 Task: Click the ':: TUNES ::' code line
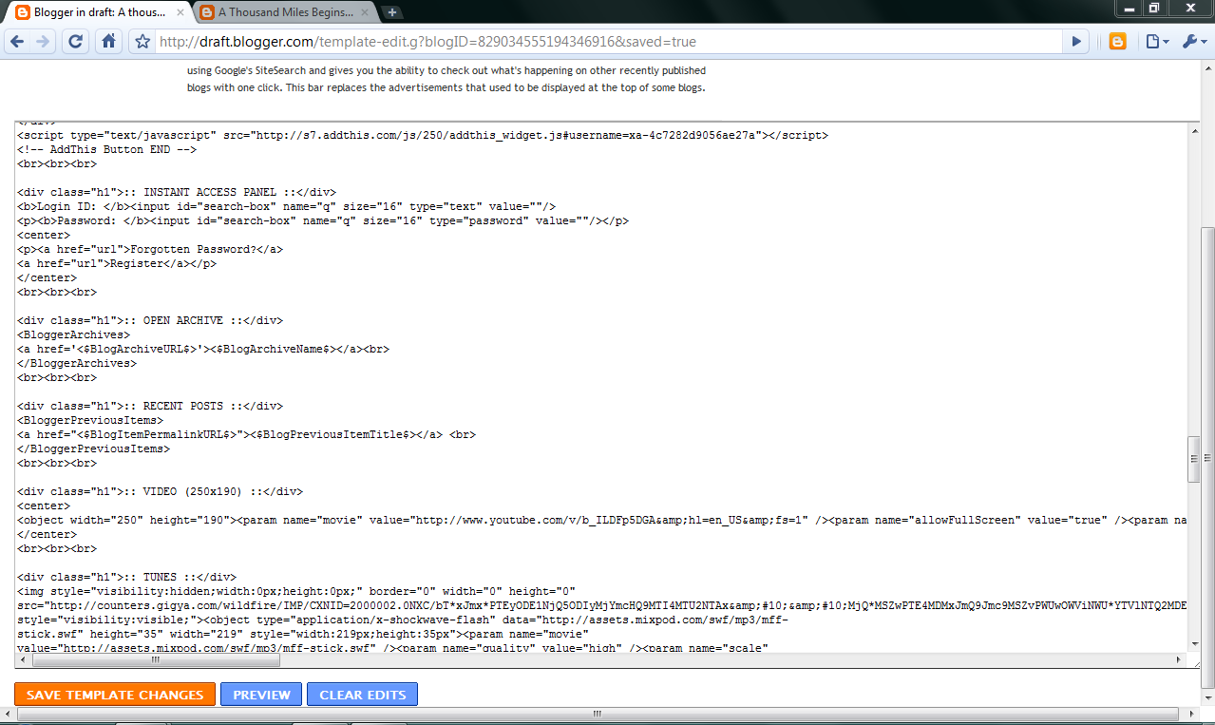tap(126, 577)
